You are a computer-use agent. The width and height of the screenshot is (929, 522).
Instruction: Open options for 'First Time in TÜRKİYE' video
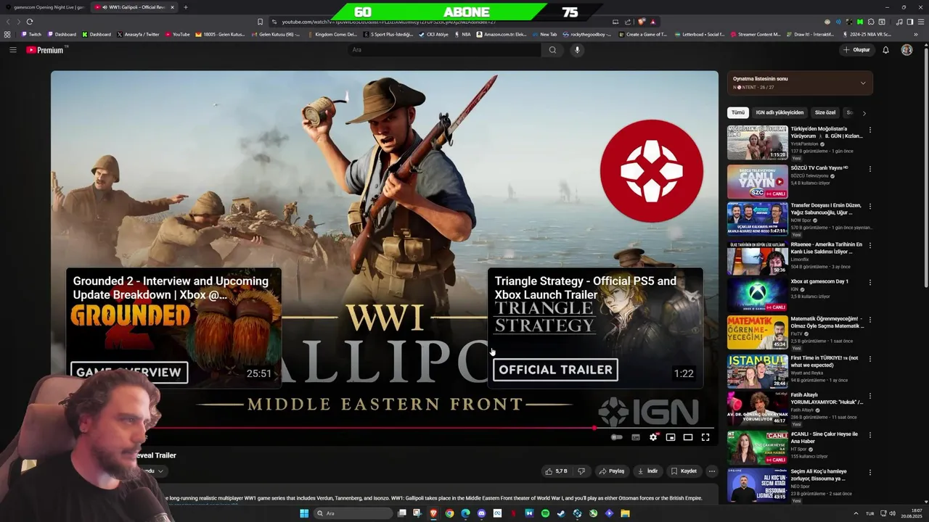point(870,358)
